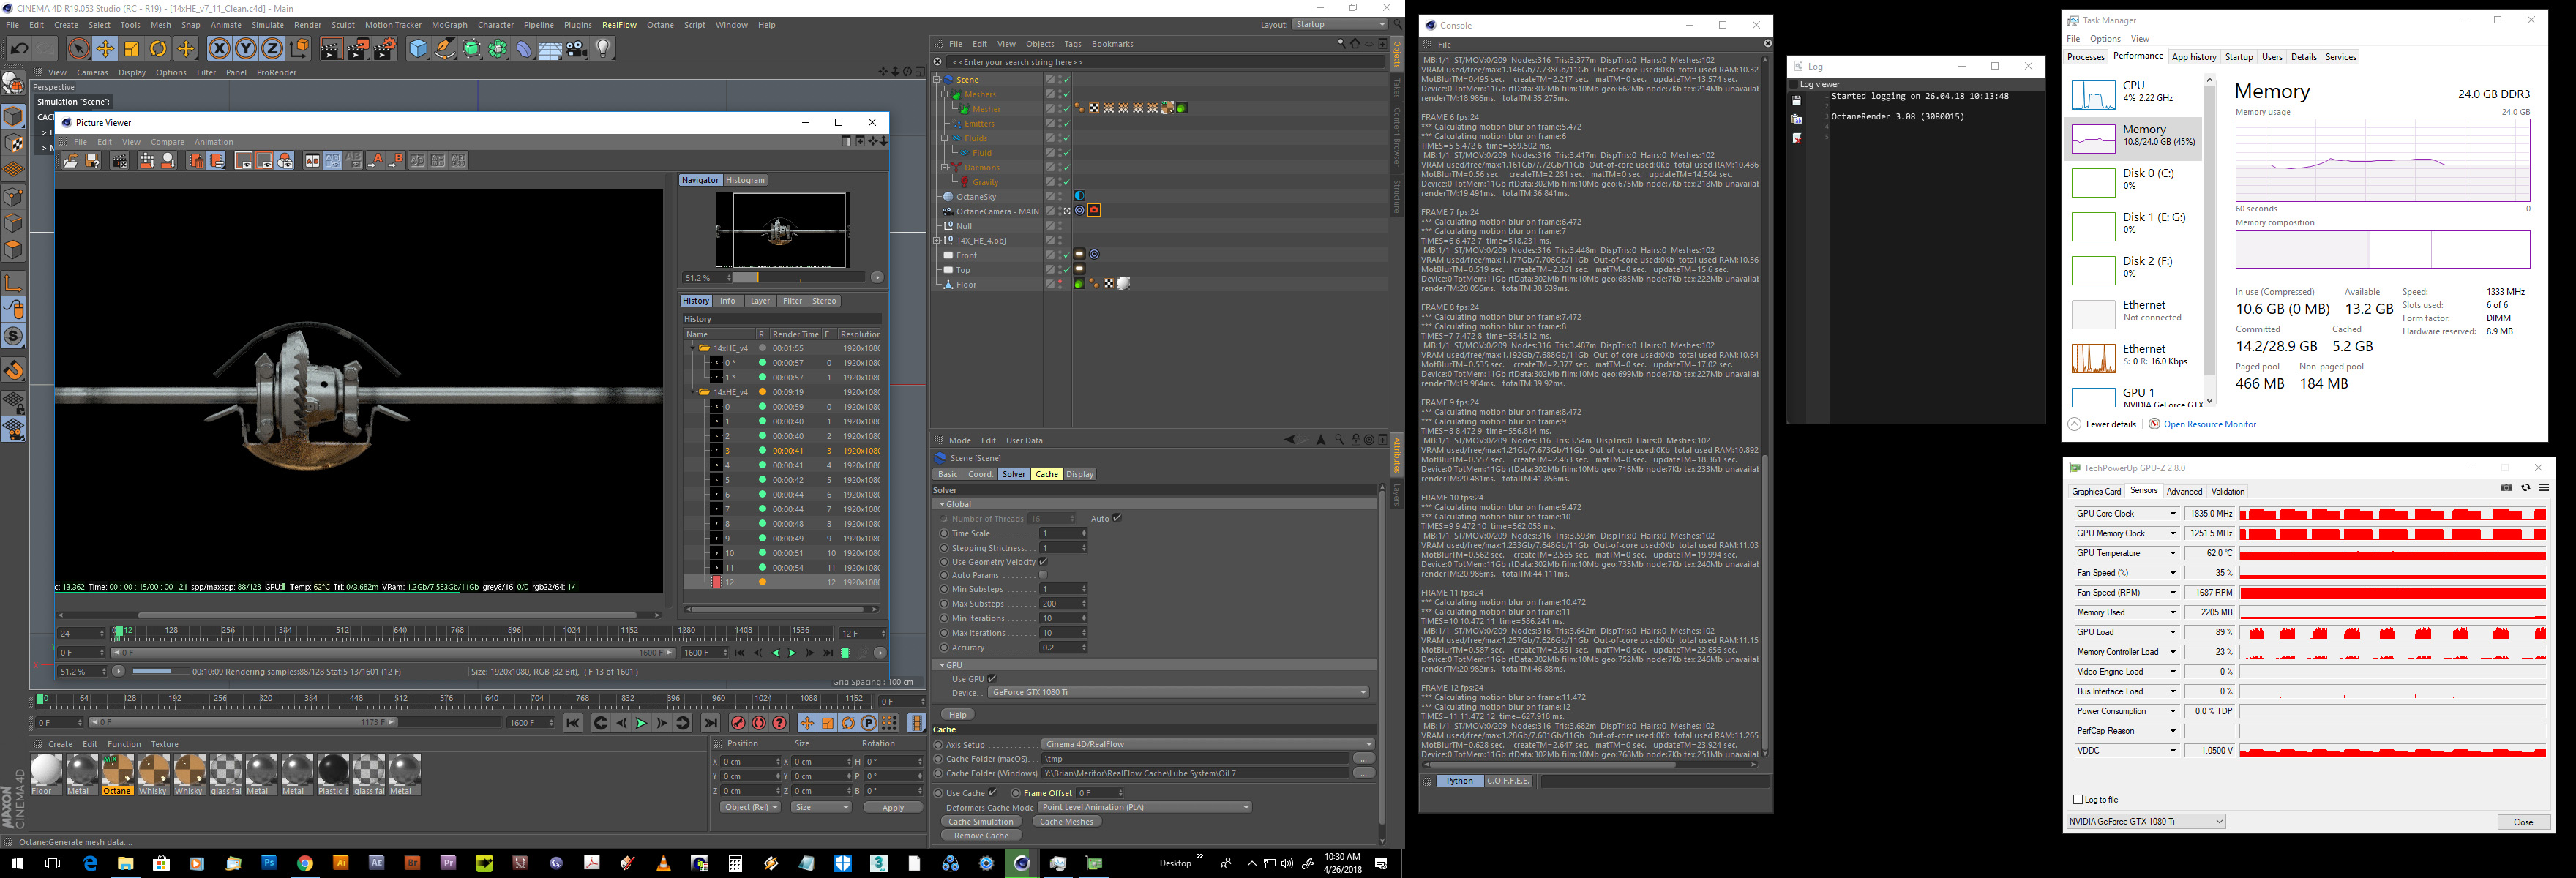Click the Camera object icon in toolbar
Viewport: 2576px width, 878px height.
point(577,48)
